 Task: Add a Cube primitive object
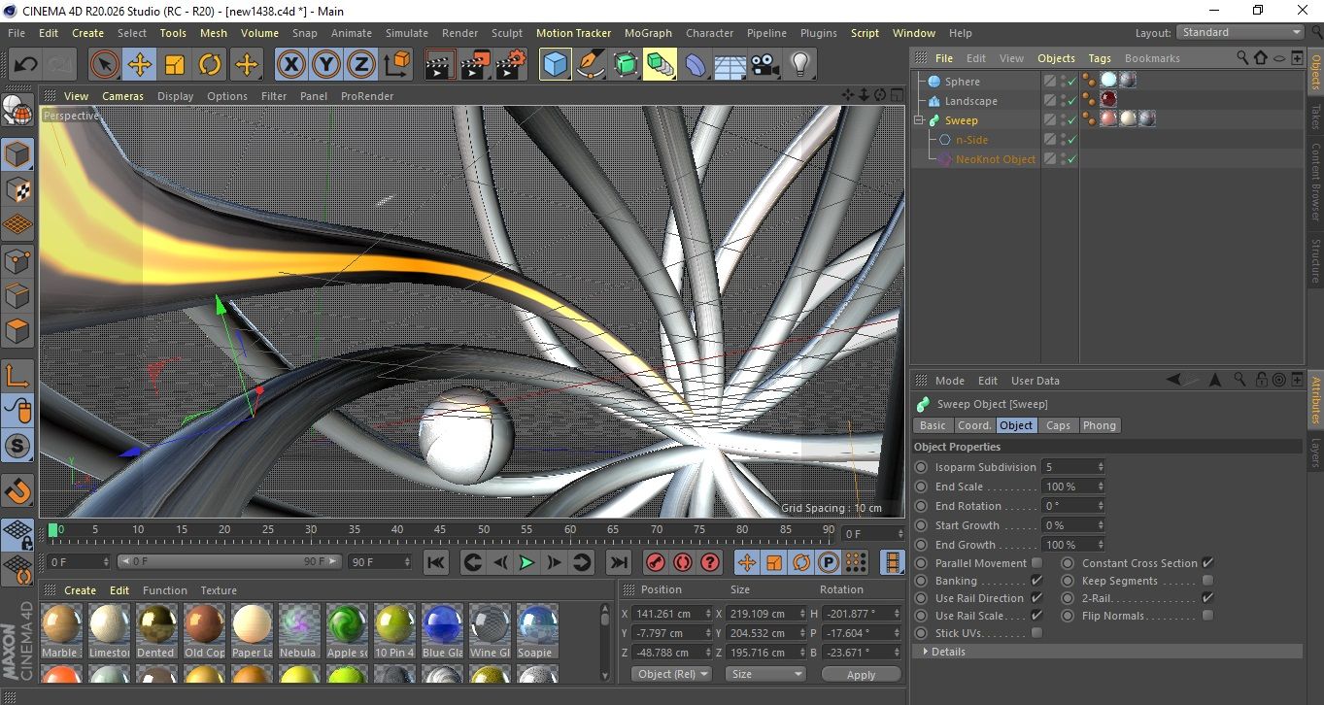click(555, 65)
